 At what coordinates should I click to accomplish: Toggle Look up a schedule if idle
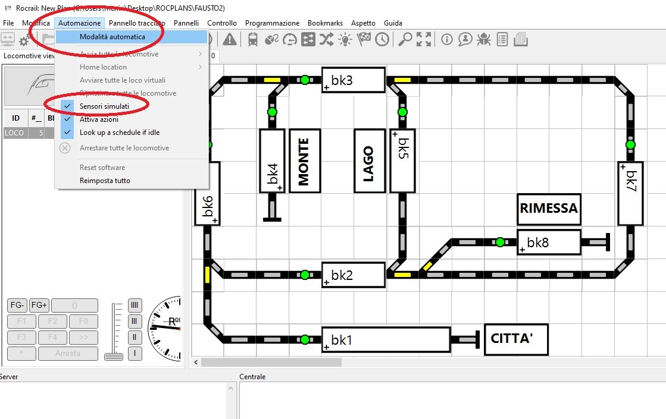tap(119, 133)
